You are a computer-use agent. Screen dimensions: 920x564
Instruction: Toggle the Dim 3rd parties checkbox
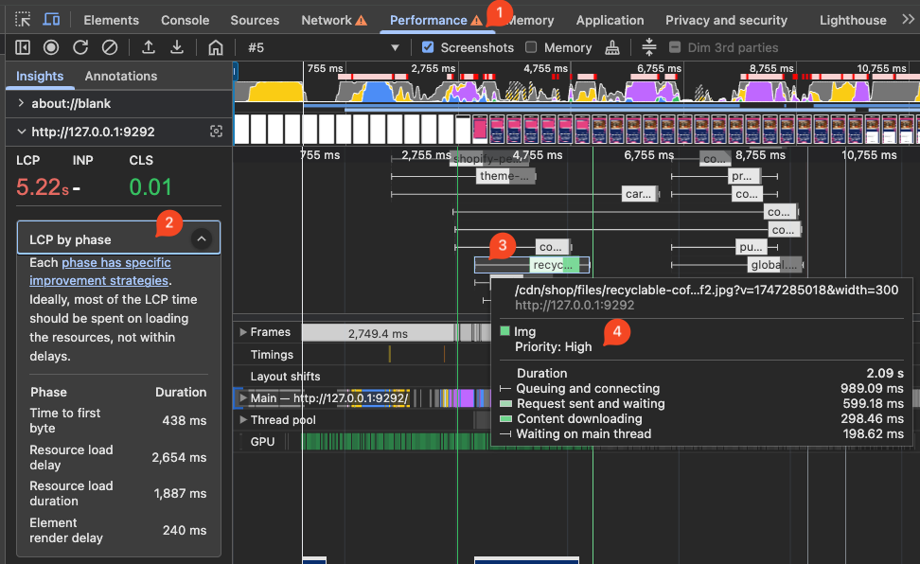(675, 47)
